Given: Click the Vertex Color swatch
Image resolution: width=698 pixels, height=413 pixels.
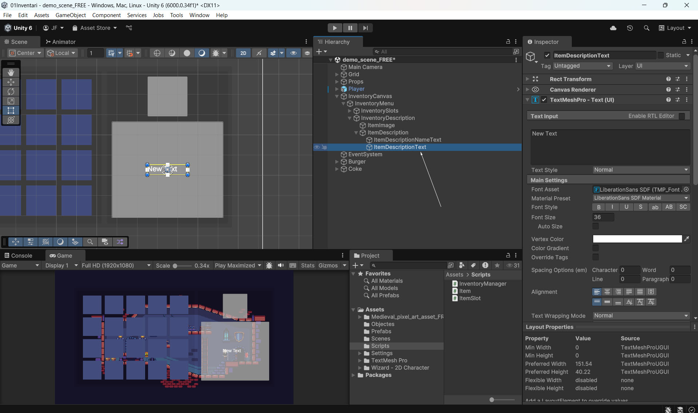Looking at the screenshot, I should tap(637, 239).
